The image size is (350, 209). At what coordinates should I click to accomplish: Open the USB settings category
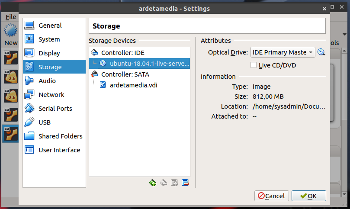(45, 122)
